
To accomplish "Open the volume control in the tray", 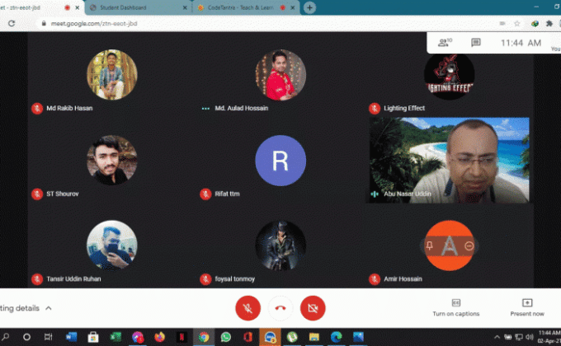I will tap(530, 337).
